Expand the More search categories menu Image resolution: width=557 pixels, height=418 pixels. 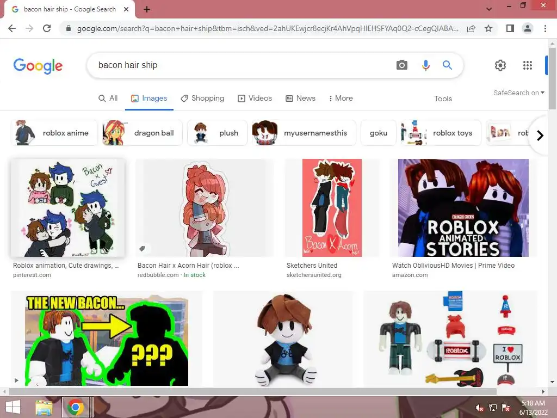click(x=341, y=98)
